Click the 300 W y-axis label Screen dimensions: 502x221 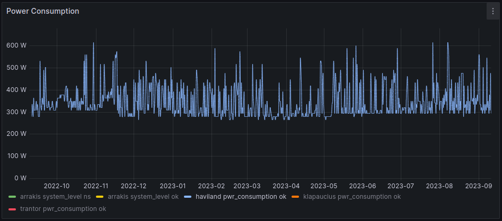(16, 112)
